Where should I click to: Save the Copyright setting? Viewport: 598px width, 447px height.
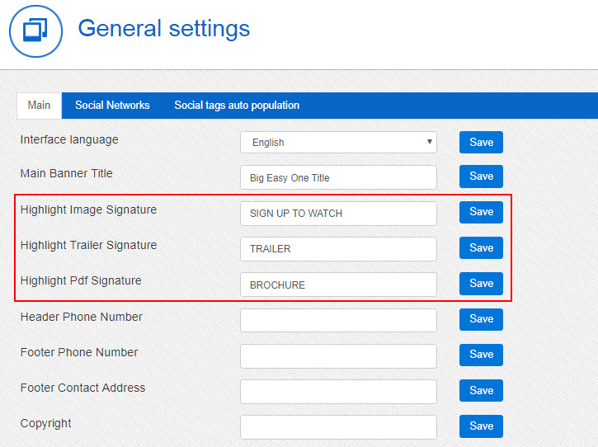(481, 426)
